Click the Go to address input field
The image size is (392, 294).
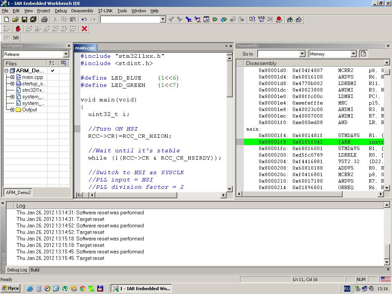click(x=278, y=54)
